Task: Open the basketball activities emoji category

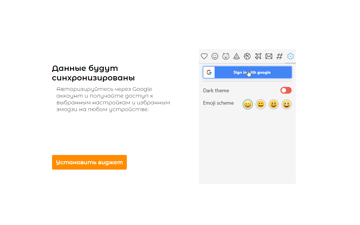Action: 247,56
